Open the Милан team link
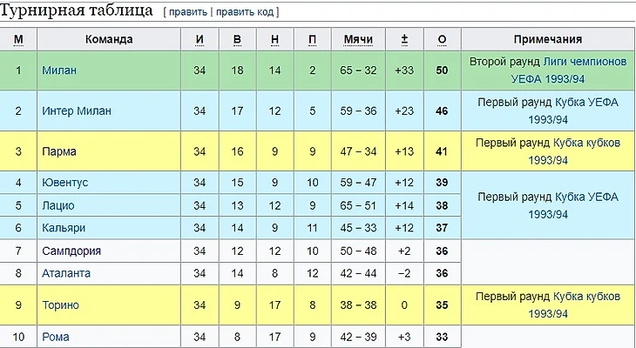 pos(57,70)
